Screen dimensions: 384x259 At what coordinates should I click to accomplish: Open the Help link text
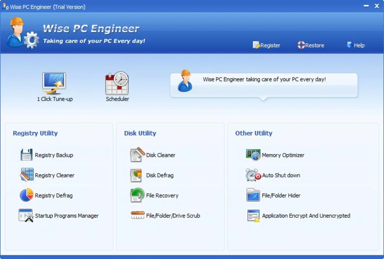[359, 45]
